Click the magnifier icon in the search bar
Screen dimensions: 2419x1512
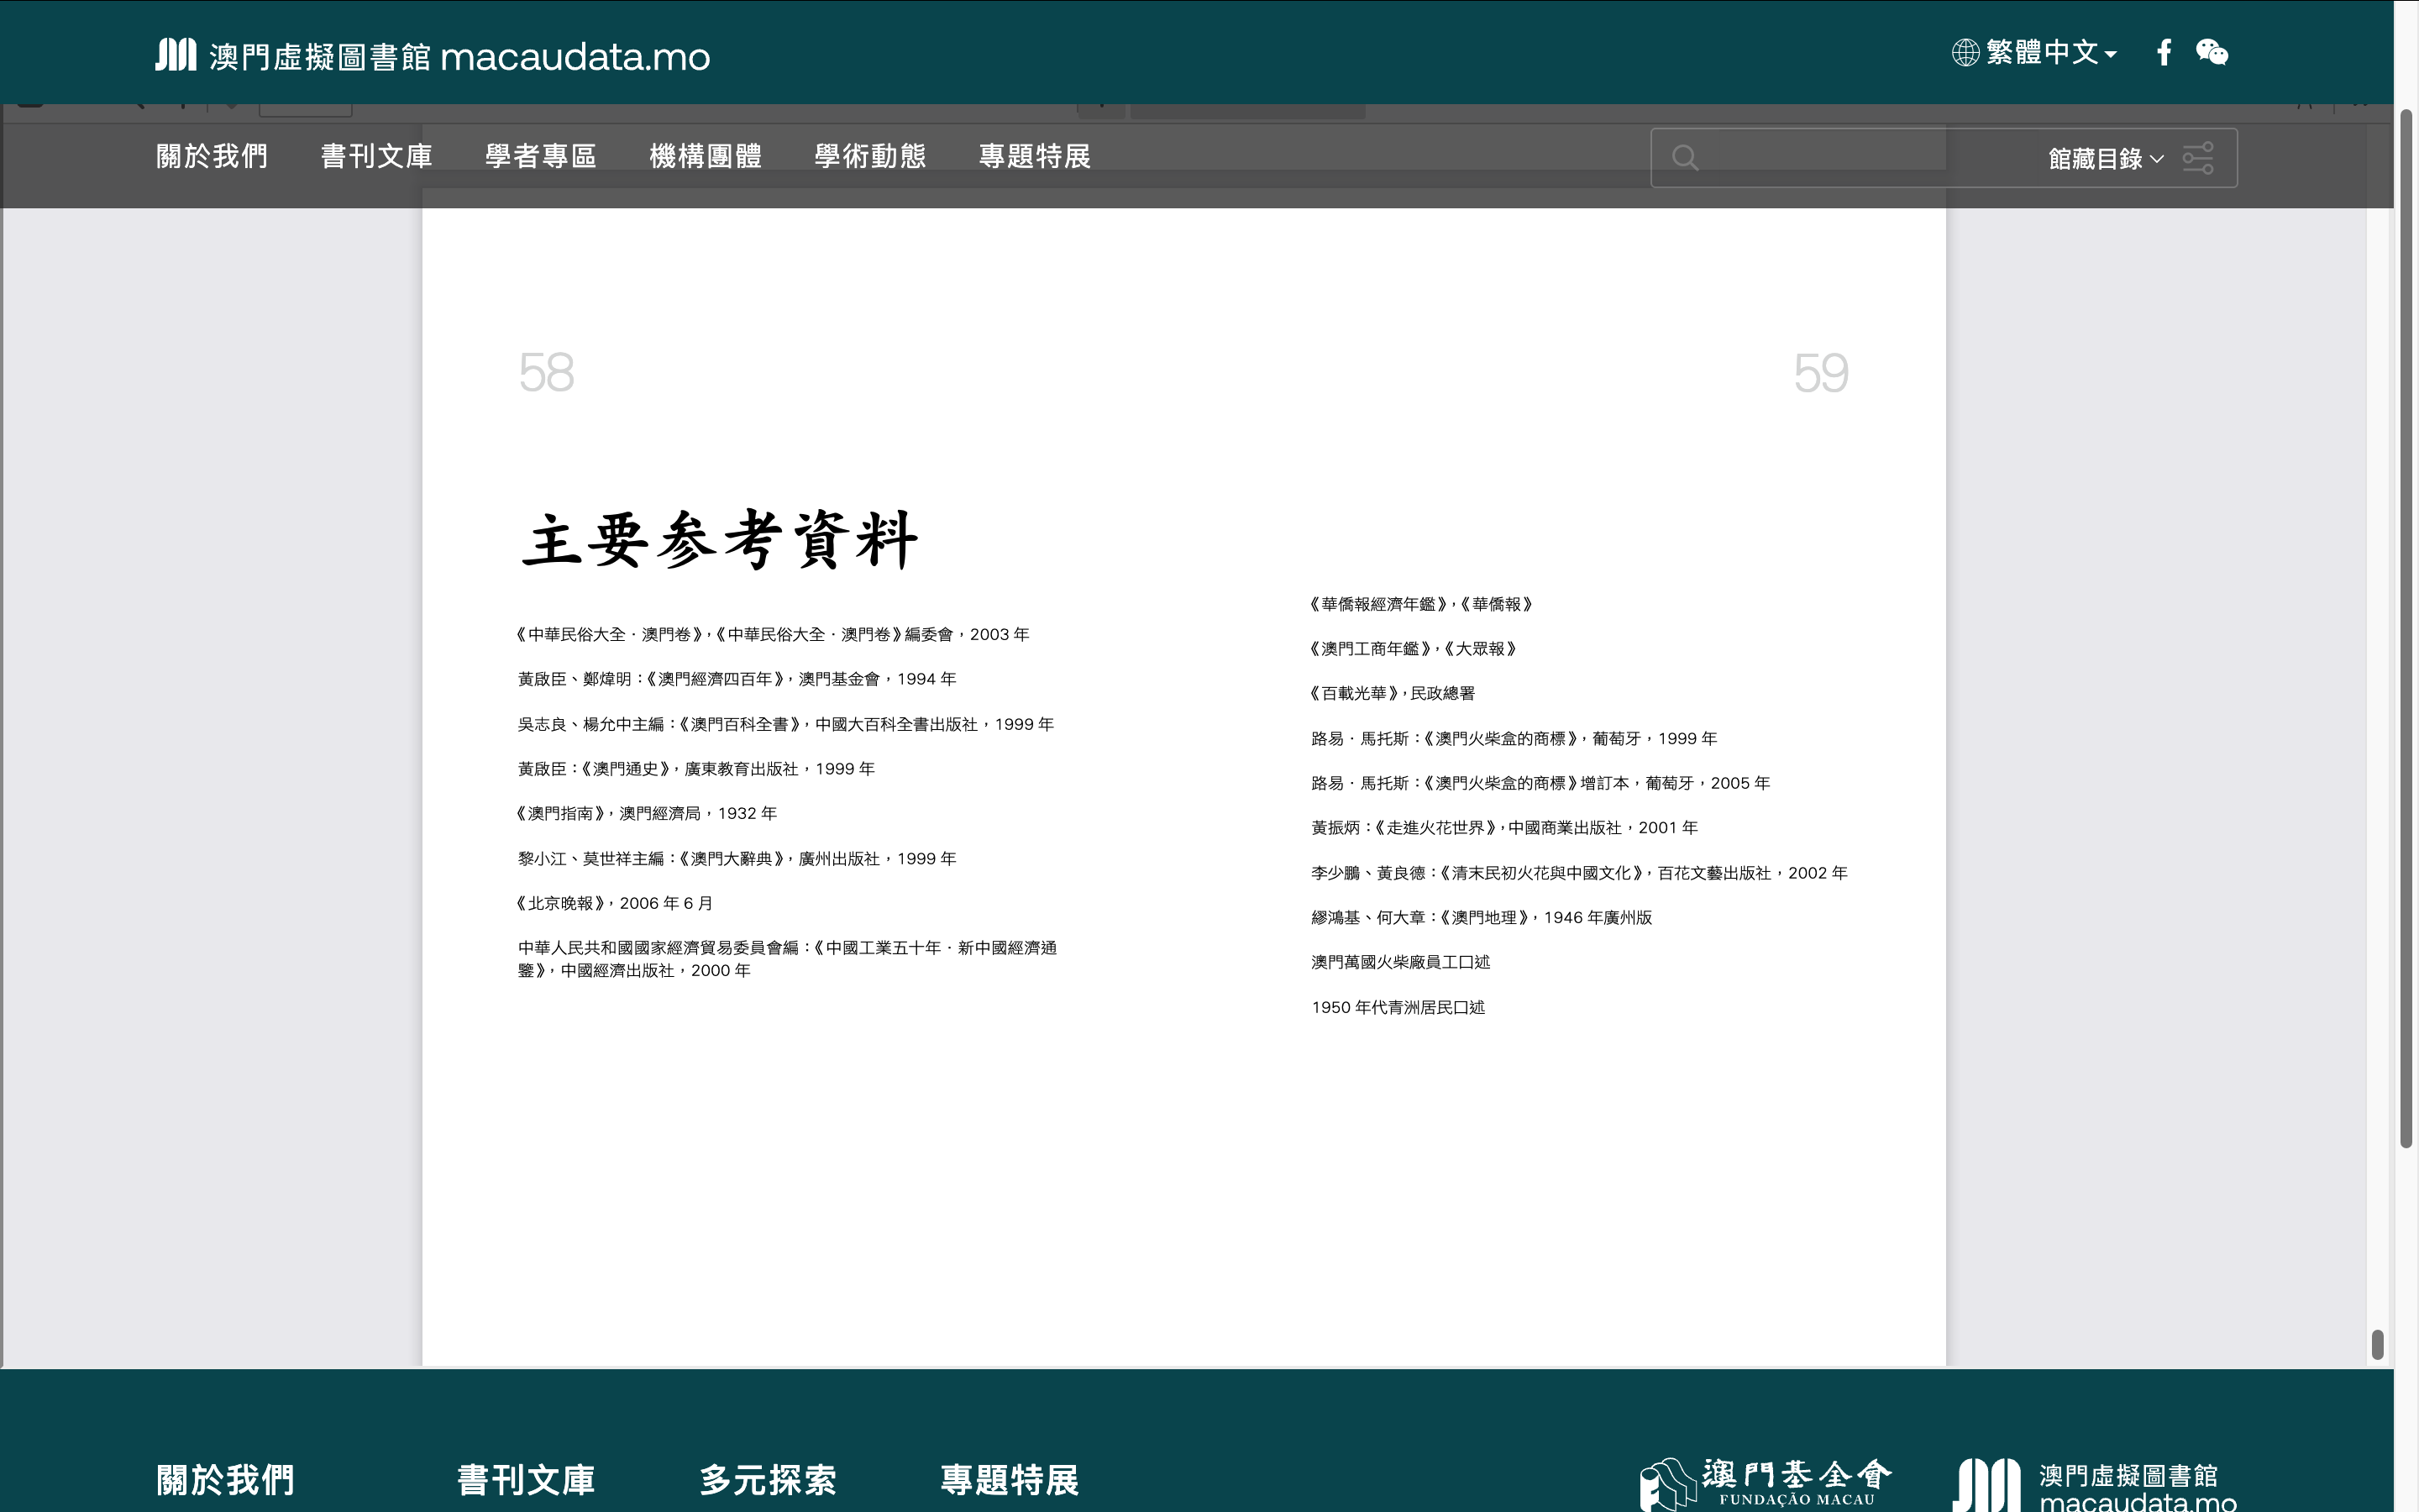[1687, 157]
